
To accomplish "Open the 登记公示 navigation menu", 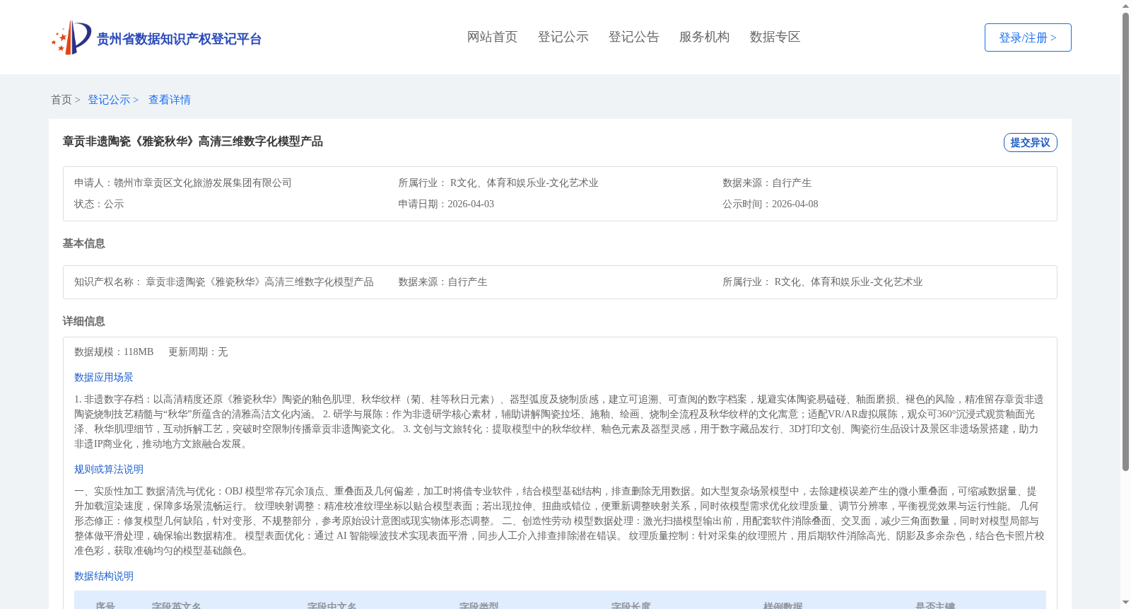I will [563, 37].
